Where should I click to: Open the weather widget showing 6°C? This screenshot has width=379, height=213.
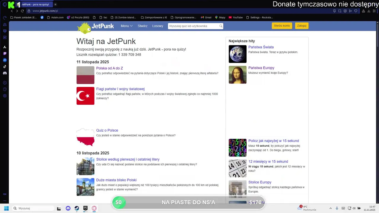click(x=307, y=208)
